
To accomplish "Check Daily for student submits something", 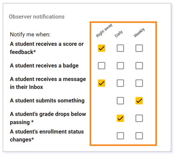I will click(120, 100).
